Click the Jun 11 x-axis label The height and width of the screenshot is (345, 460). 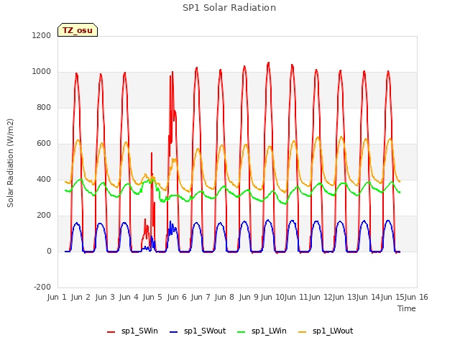tap(296, 297)
